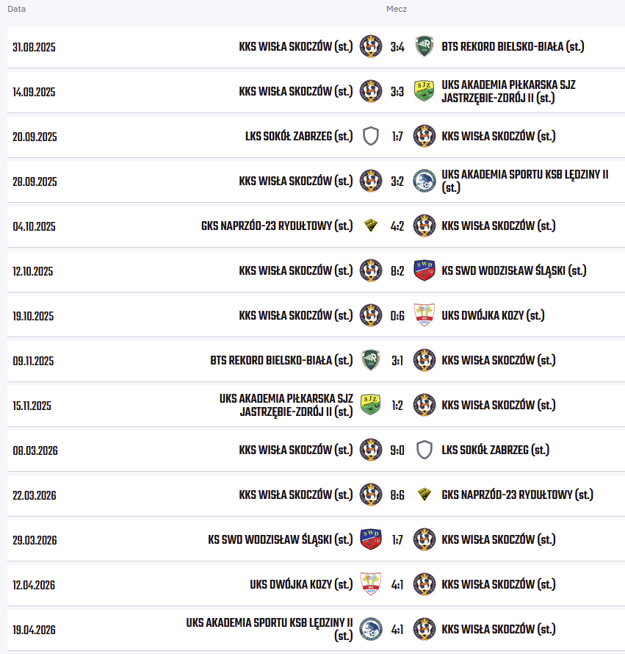
Task: Click UKS Dwójka Kozy crest in the 19.10.2025 match
Action: (x=425, y=316)
